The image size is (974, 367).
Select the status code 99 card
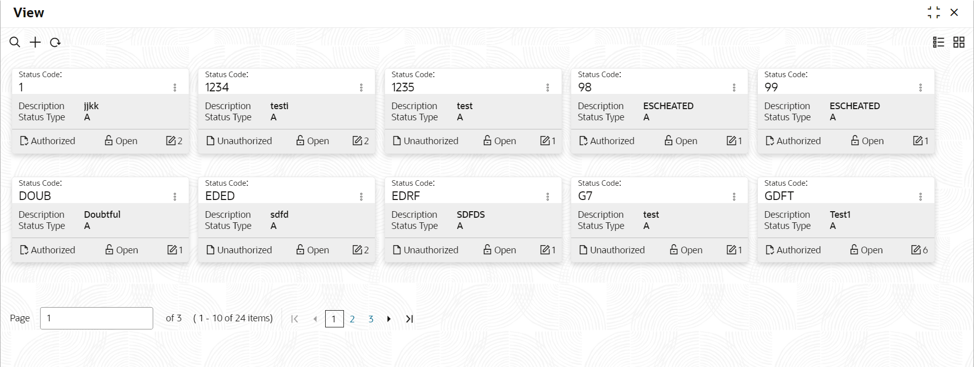[846, 111]
